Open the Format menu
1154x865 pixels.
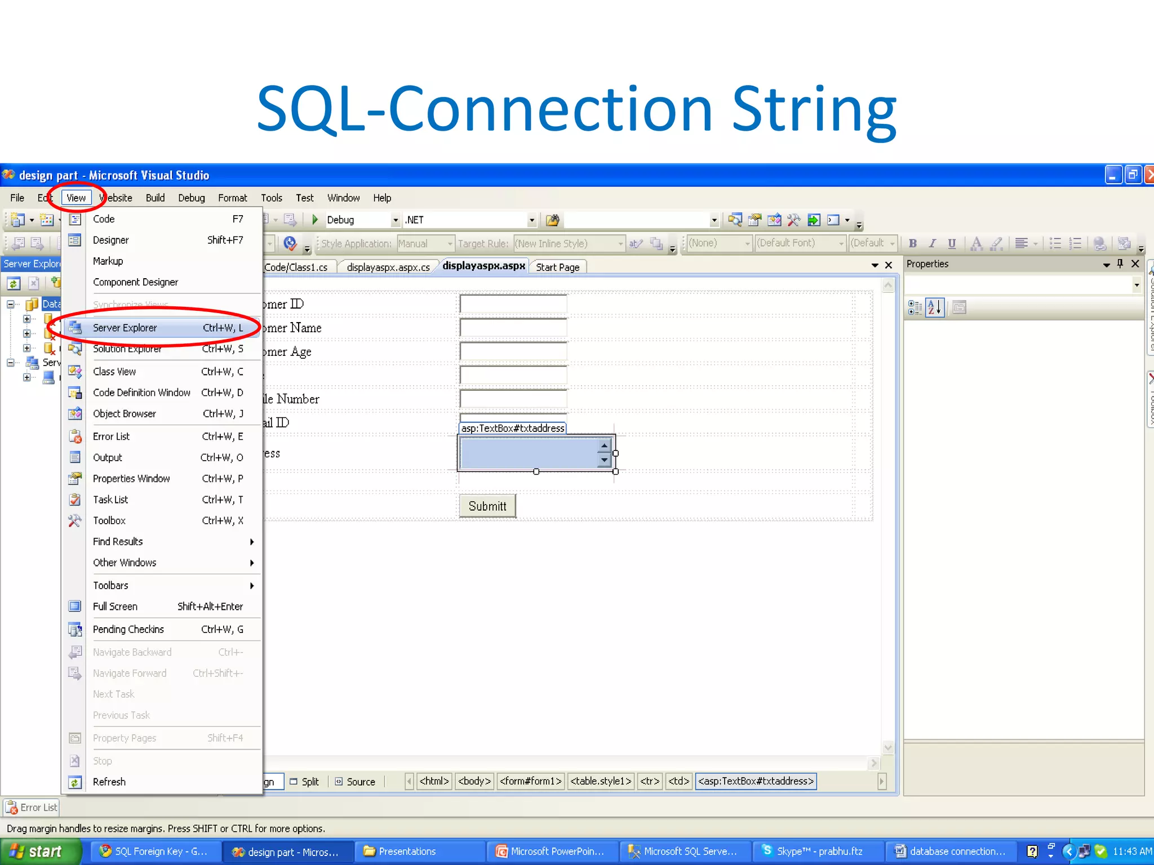click(x=233, y=198)
